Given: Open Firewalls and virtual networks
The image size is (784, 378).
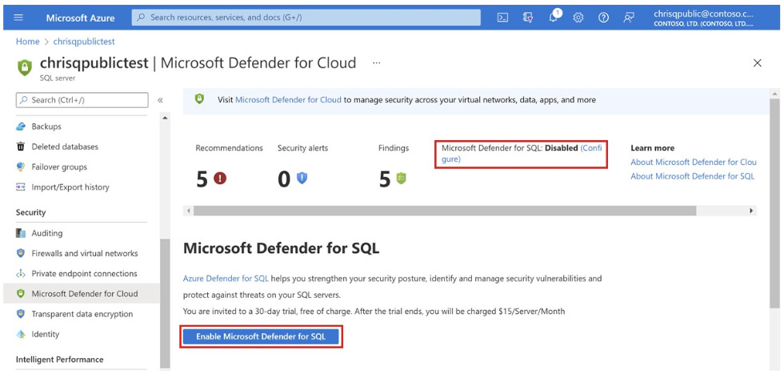Looking at the screenshot, I should tap(85, 253).
